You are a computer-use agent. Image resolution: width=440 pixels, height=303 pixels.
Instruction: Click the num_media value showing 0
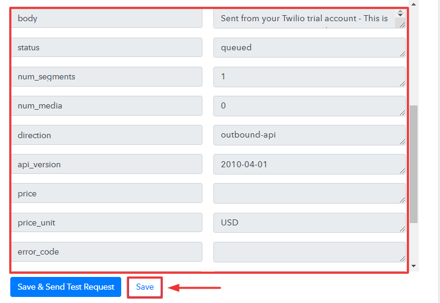point(309,105)
